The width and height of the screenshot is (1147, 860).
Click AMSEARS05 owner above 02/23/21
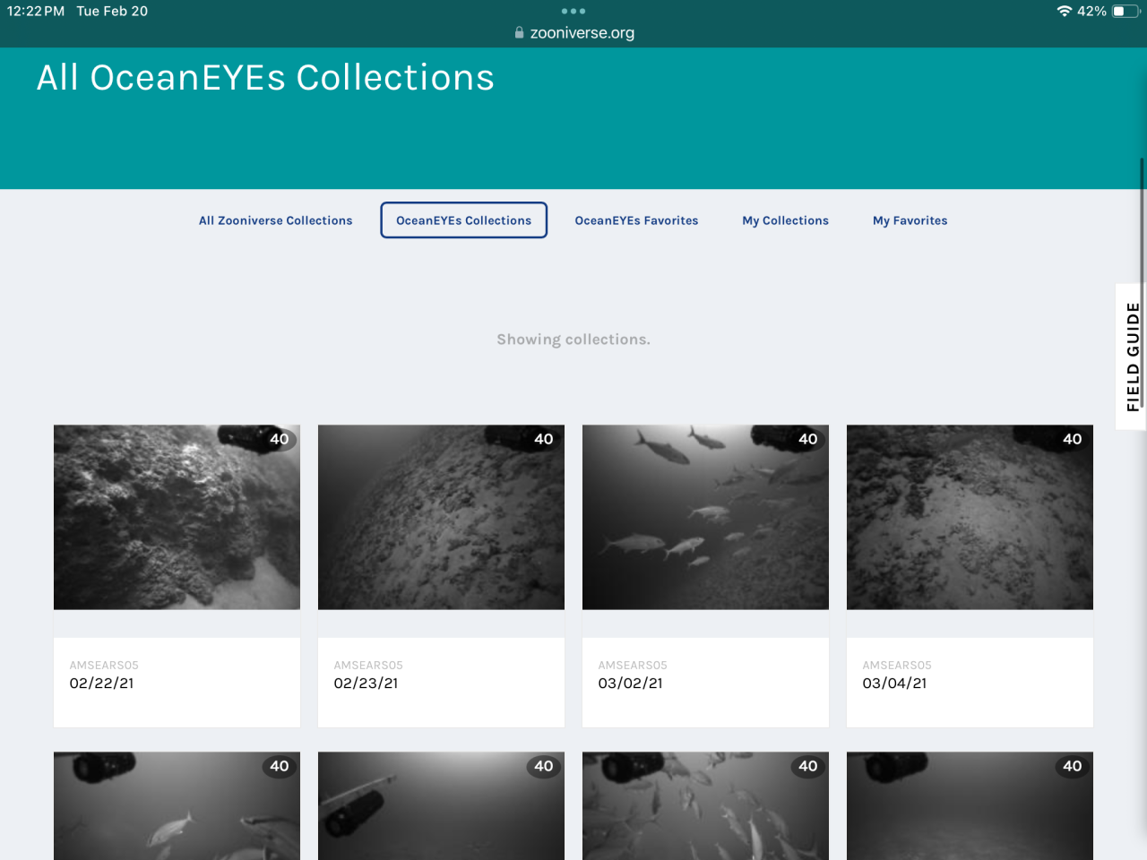point(368,666)
